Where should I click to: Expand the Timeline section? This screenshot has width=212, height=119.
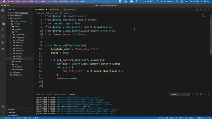[20, 112]
